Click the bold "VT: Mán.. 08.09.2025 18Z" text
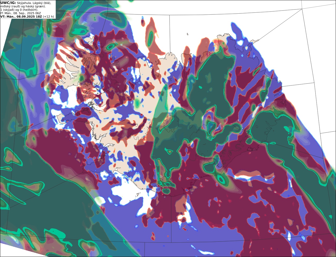The image size is (336, 257). (21, 17)
